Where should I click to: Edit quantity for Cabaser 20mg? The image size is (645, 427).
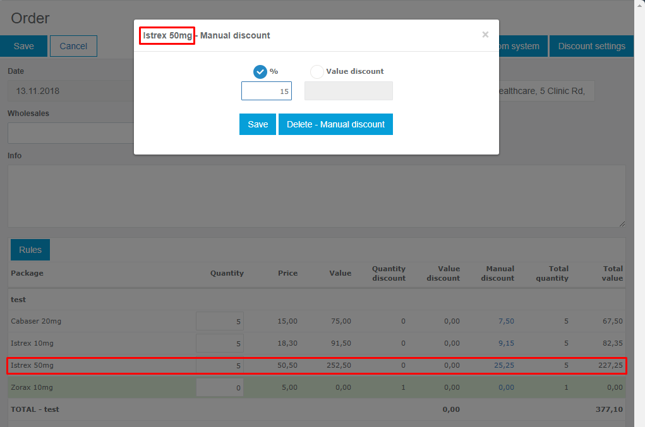[220, 321]
